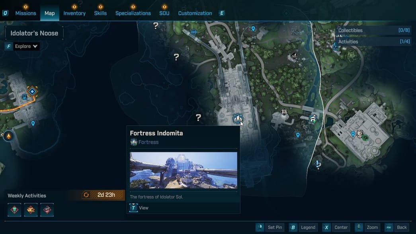Select the second Weekly Activities icon
The height and width of the screenshot is (234, 416).
31,210
